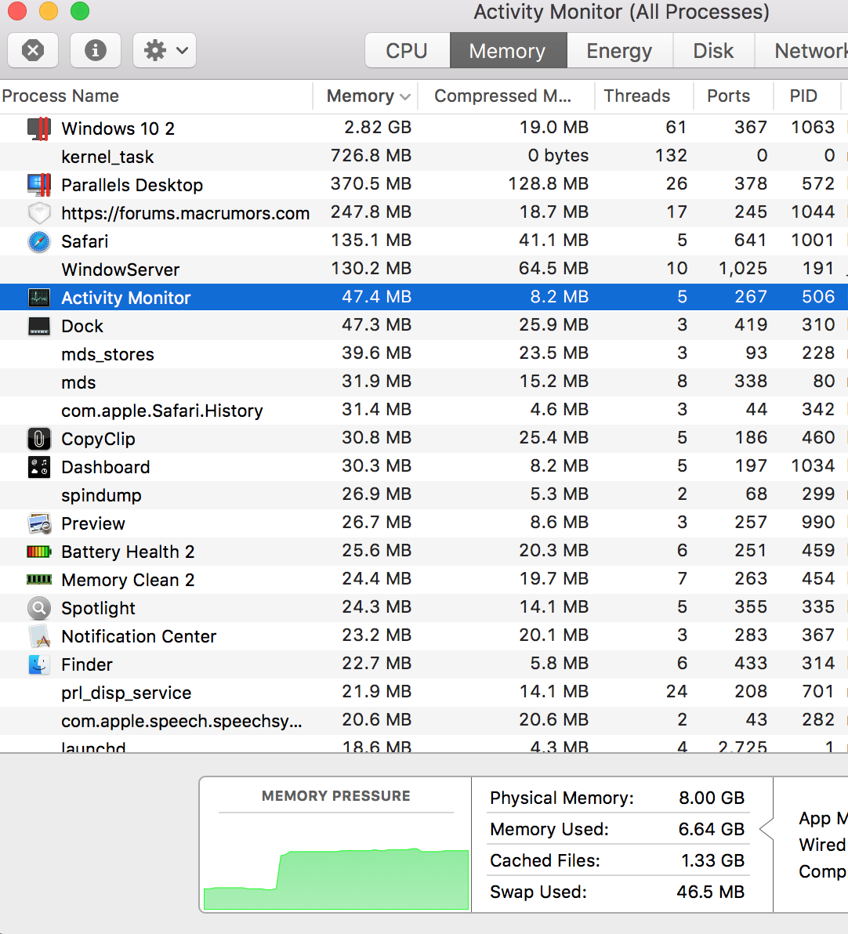Select the CopyClip paperclip icon
848x934 pixels.
coord(38,439)
